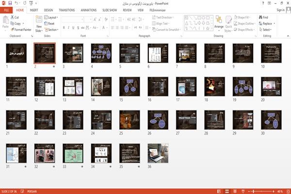Click the Find binoculars icon

(261, 18)
